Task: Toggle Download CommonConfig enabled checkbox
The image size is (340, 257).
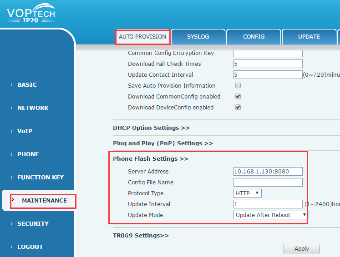Action: click(x=238, y=96)
